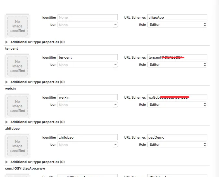This screenshot has width=219, height=177.
Task: Edit the tencent URL Schemes field
Action: [x=177, y=57]
